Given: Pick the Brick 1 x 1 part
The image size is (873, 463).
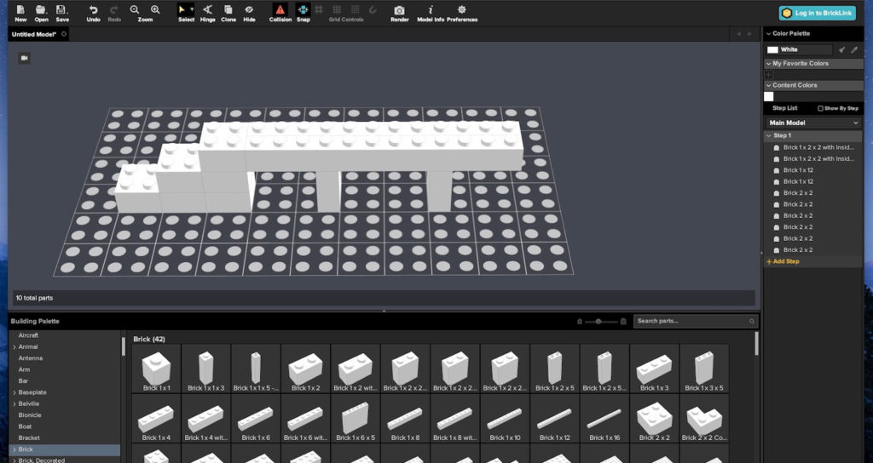Looking at the screenshot, I should click(157, 369).
